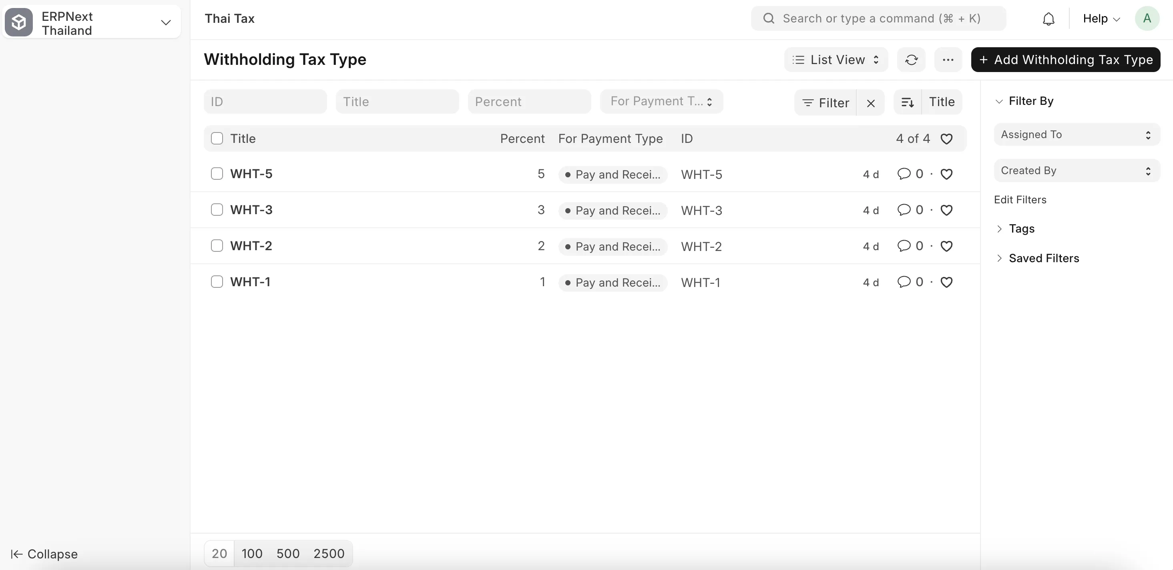
Task: Like all via header heart icon
Action: pyautogui.click(x=946, y=139)
